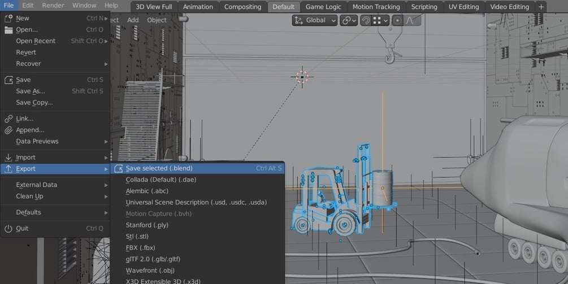The height and width of the screenshot is (284, 568).
Task: Switch to the 3D View Full workspace tab
Action: tap(154, 7)
